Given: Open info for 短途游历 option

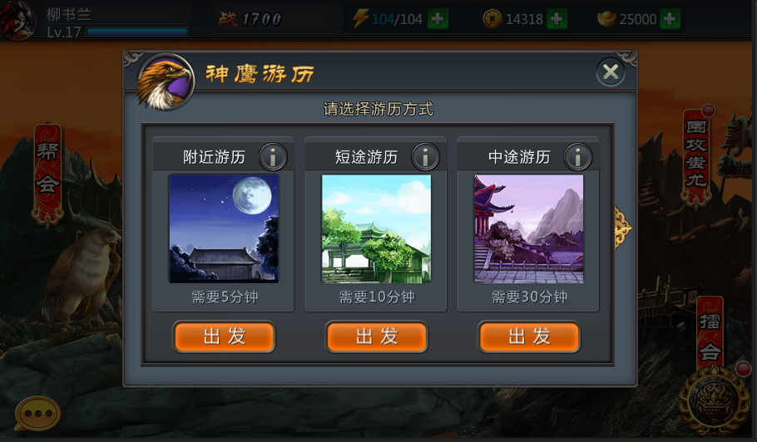Looking at the screenshot, I should 425,157.
